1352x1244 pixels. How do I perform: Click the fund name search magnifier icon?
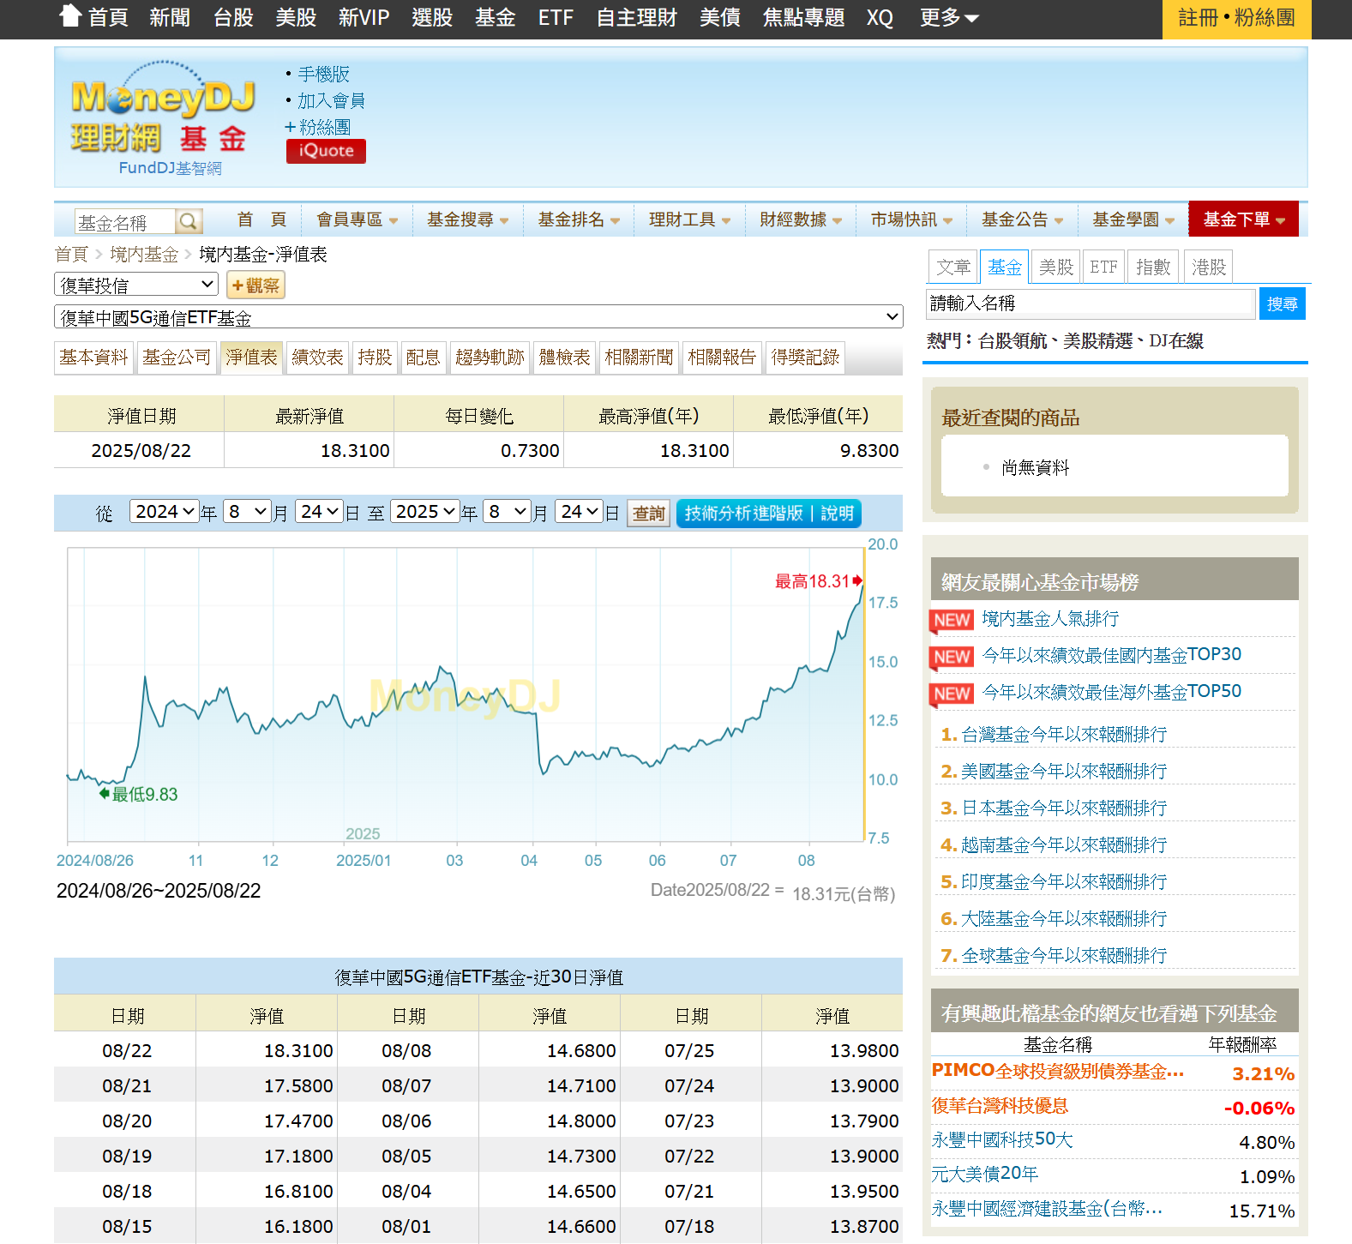click(189, 221)
